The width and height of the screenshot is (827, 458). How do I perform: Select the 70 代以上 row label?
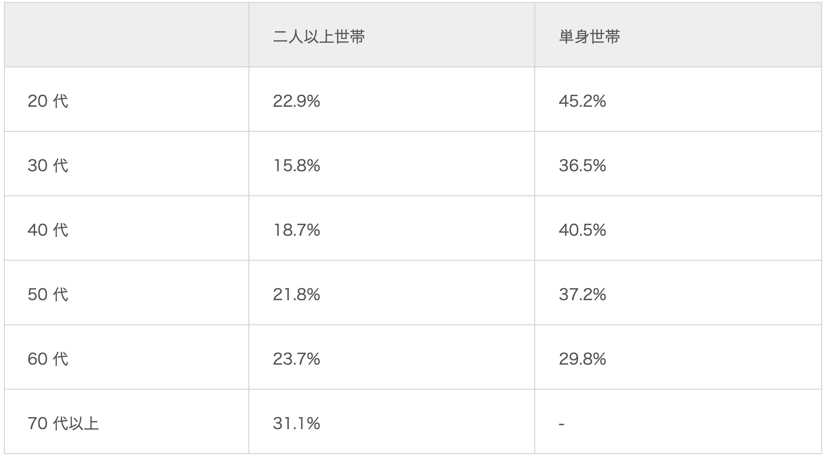coord(63,423)
